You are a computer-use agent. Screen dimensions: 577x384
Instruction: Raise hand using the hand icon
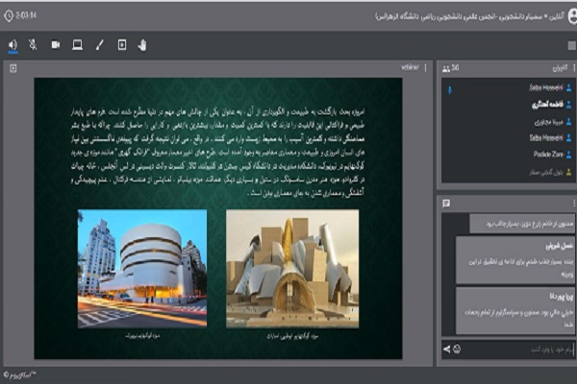pos(142,45)
